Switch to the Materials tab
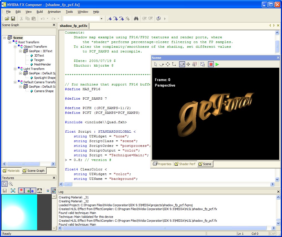Image resolution: width=282 pixels, height=237 pixels. [11, 170]
